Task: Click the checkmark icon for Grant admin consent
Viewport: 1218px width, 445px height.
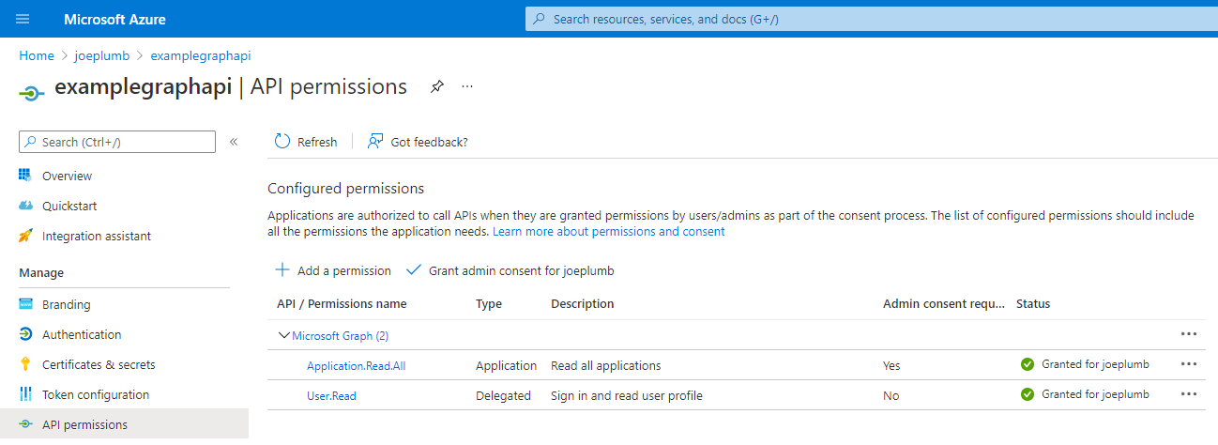Action: (414, 270)
